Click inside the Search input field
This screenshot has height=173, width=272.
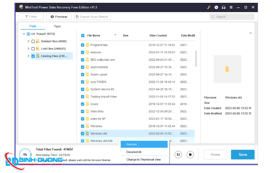232,17
